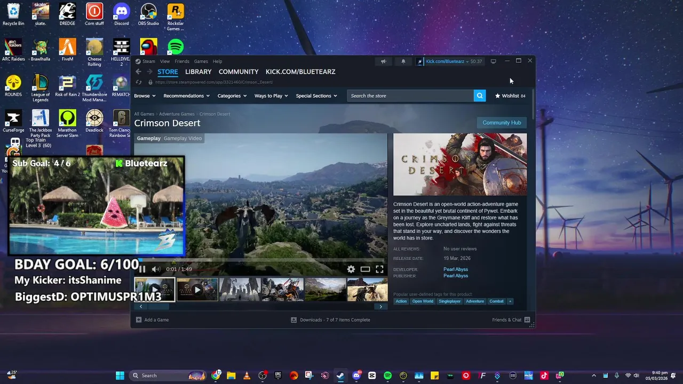Enter fullscreen on the gameplay video
The image size is (683, 384).
click(x=379, y=269)
